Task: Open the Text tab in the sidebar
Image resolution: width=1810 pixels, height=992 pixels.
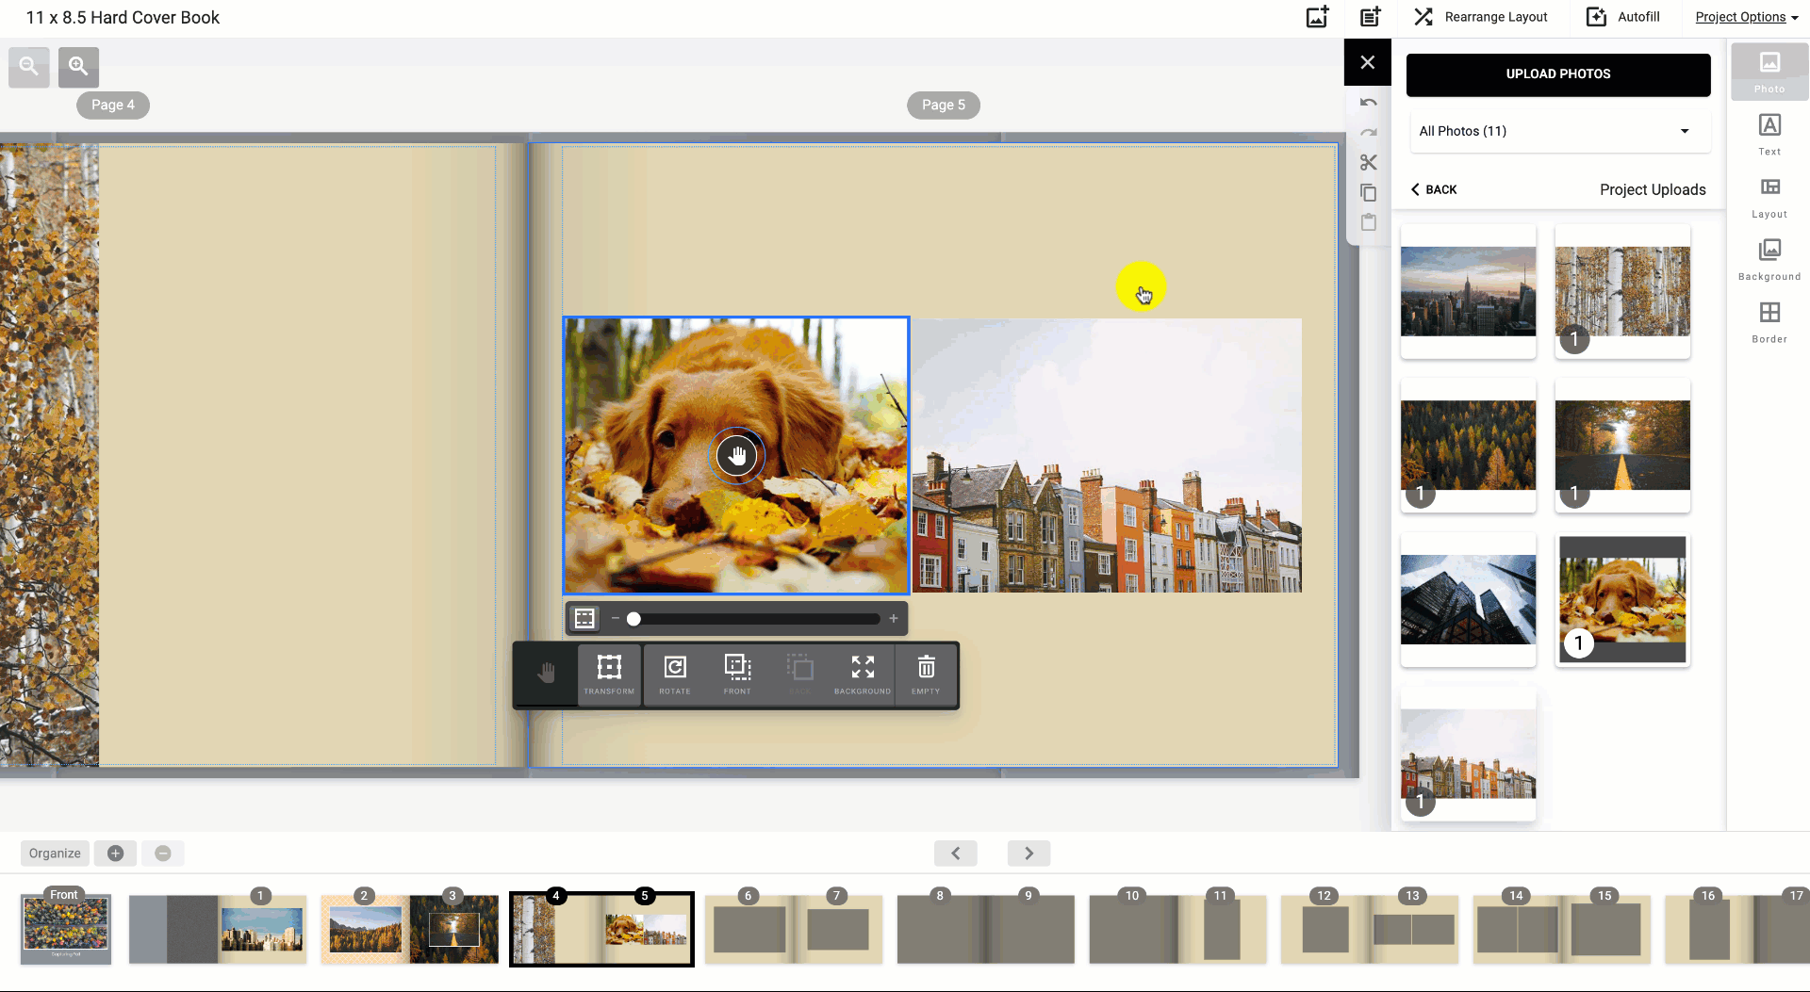Action: click(1769, 135)
